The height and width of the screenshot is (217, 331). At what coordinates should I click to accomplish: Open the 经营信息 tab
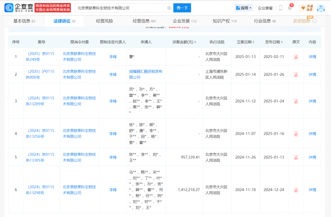click(145, 21)
